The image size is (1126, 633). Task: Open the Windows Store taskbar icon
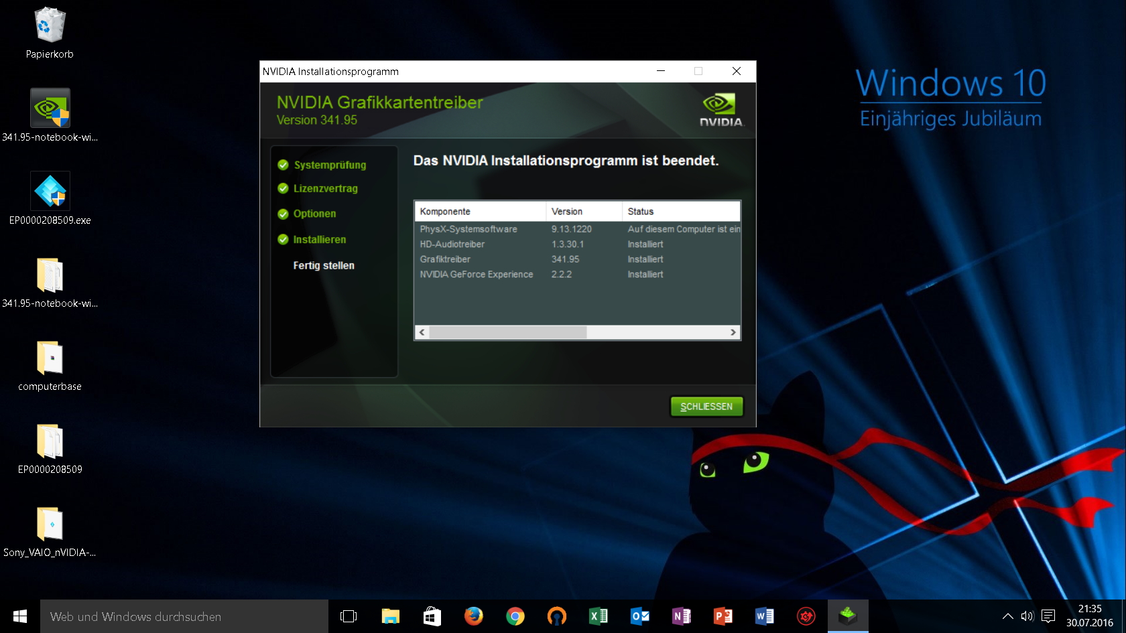pos(432,616)
